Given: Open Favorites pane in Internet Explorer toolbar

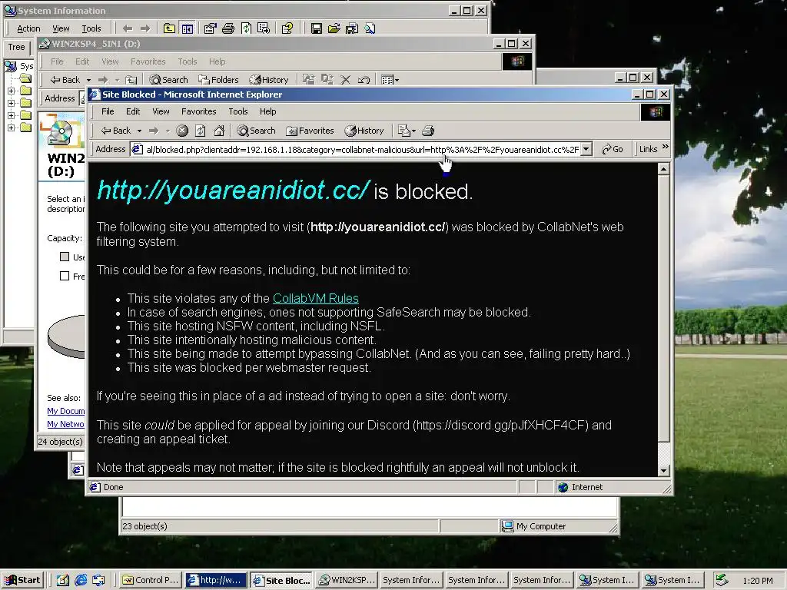Looking at the screenshot, I should (310, 131).
